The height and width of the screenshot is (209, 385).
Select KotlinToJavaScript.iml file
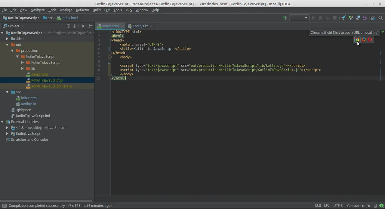(x=33, y=116)
